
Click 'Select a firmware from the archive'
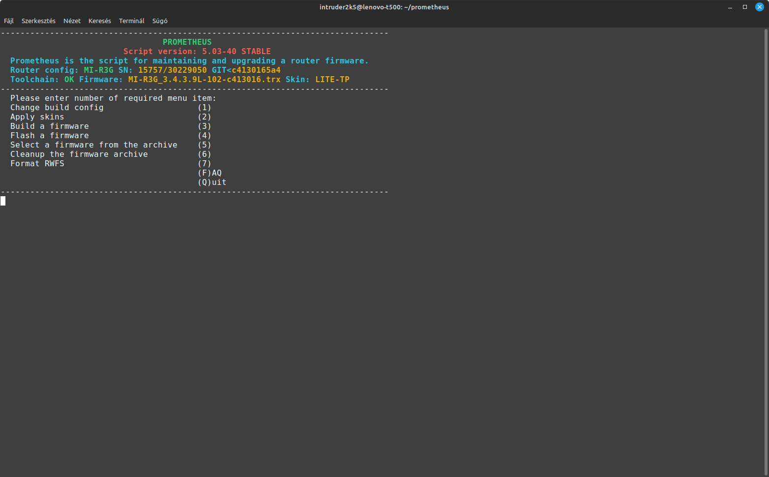pos(94,145)
